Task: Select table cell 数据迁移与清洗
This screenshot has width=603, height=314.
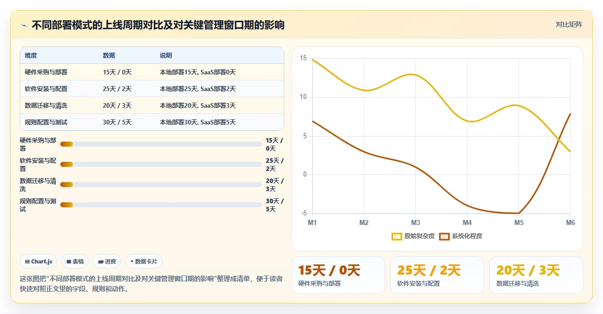Action: pos(46,105)
